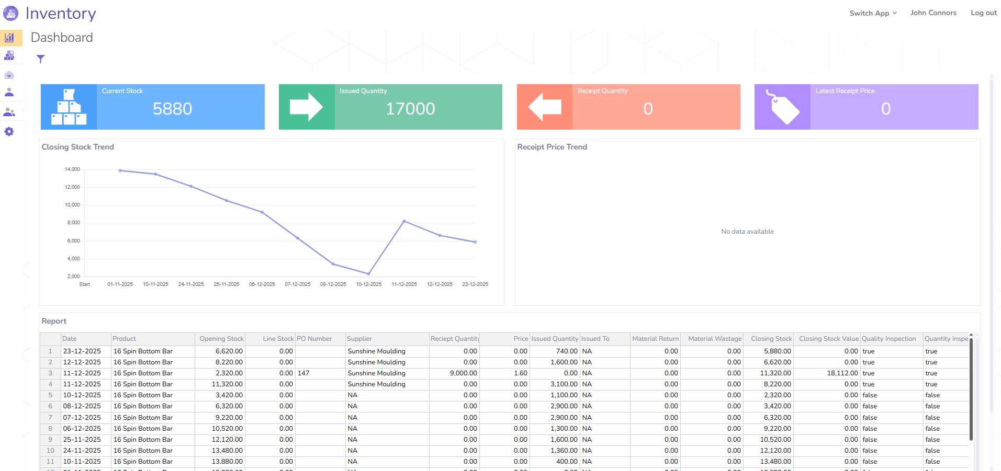
Task: Click the Latest Receipt Price tag icon
Action: coord(782,107)
